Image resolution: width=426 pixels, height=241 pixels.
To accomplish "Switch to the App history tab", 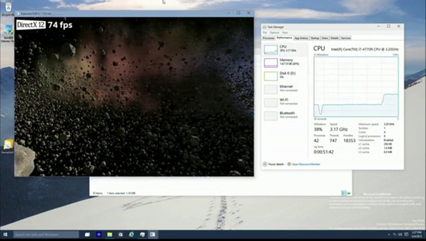I will coord(301,38).
